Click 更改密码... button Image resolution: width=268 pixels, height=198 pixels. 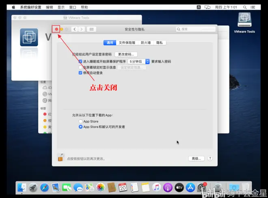pos(126,54)
